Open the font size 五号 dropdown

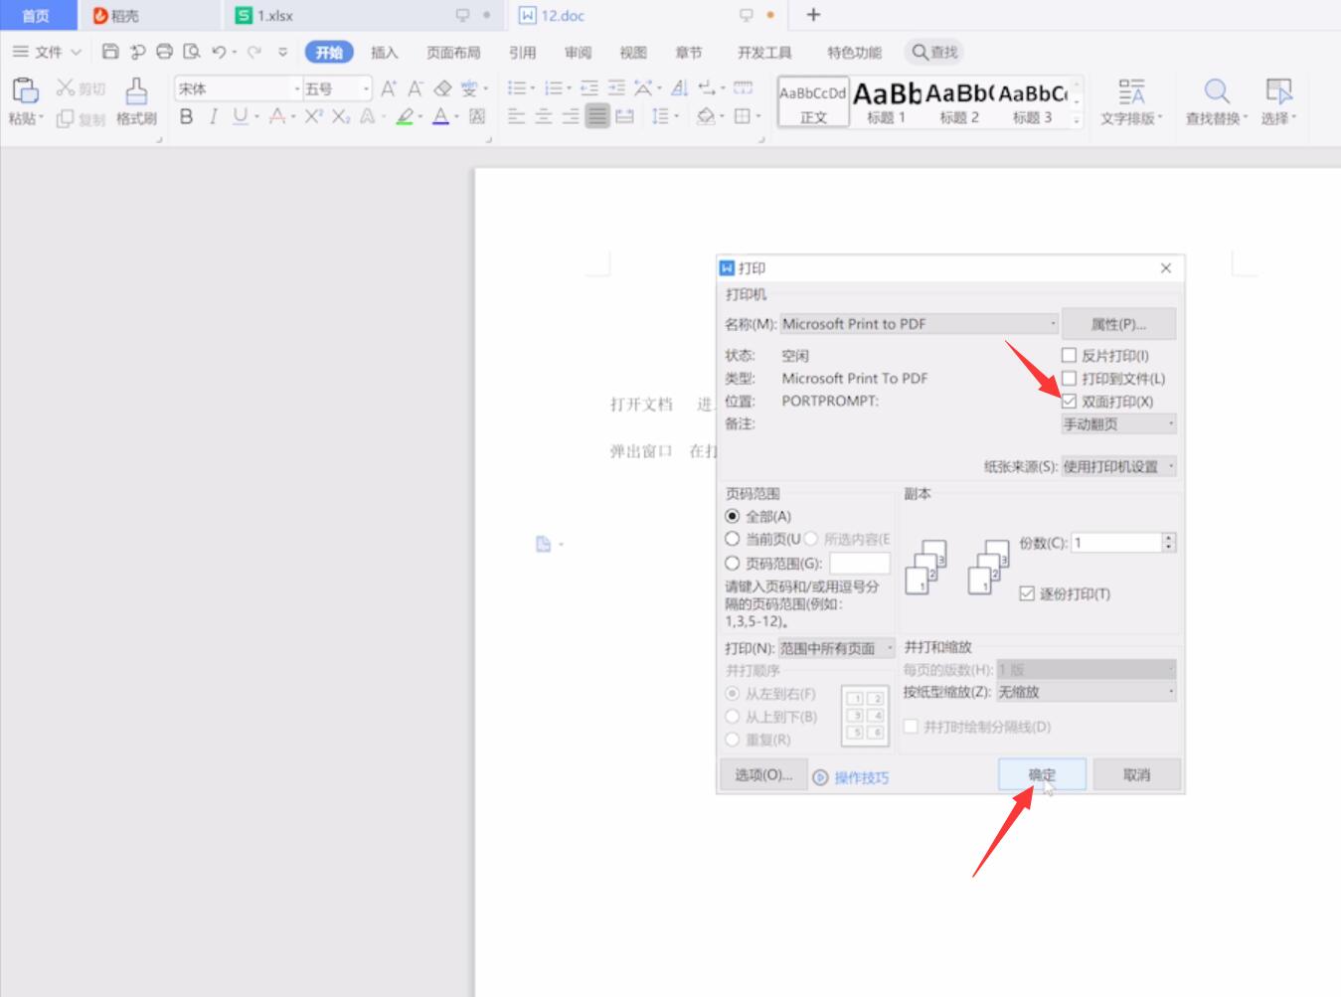pyautogui.click(x=366, y=88)
